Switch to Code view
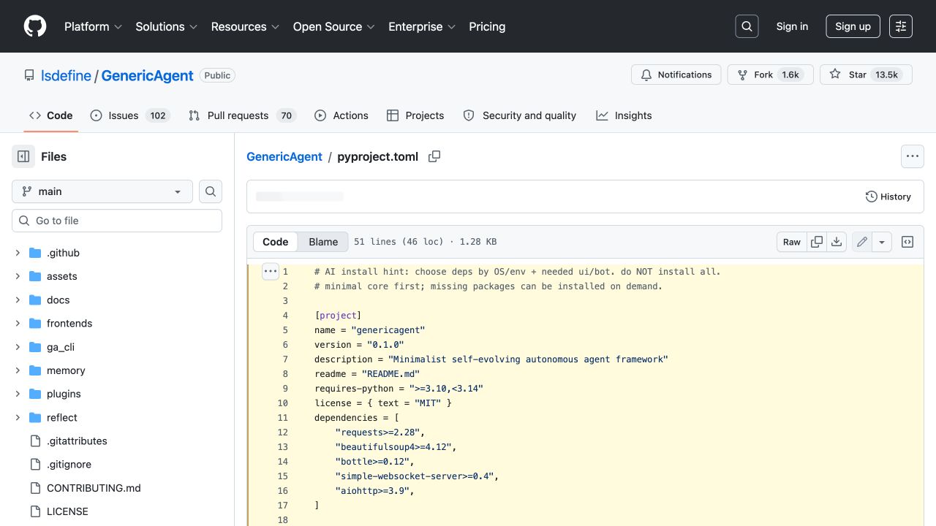This screenshot has height=526, width=936. pos(276,242)
